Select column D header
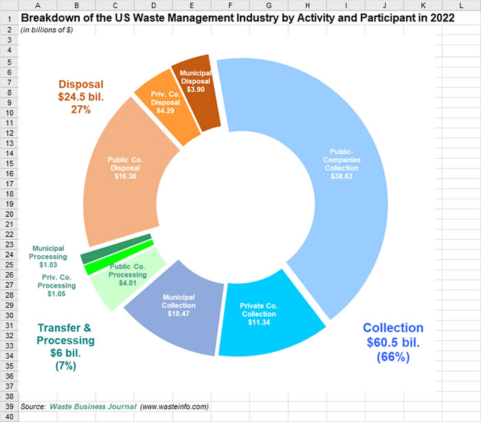The height and width of the screenshot is (422, 481). point(153,5)
